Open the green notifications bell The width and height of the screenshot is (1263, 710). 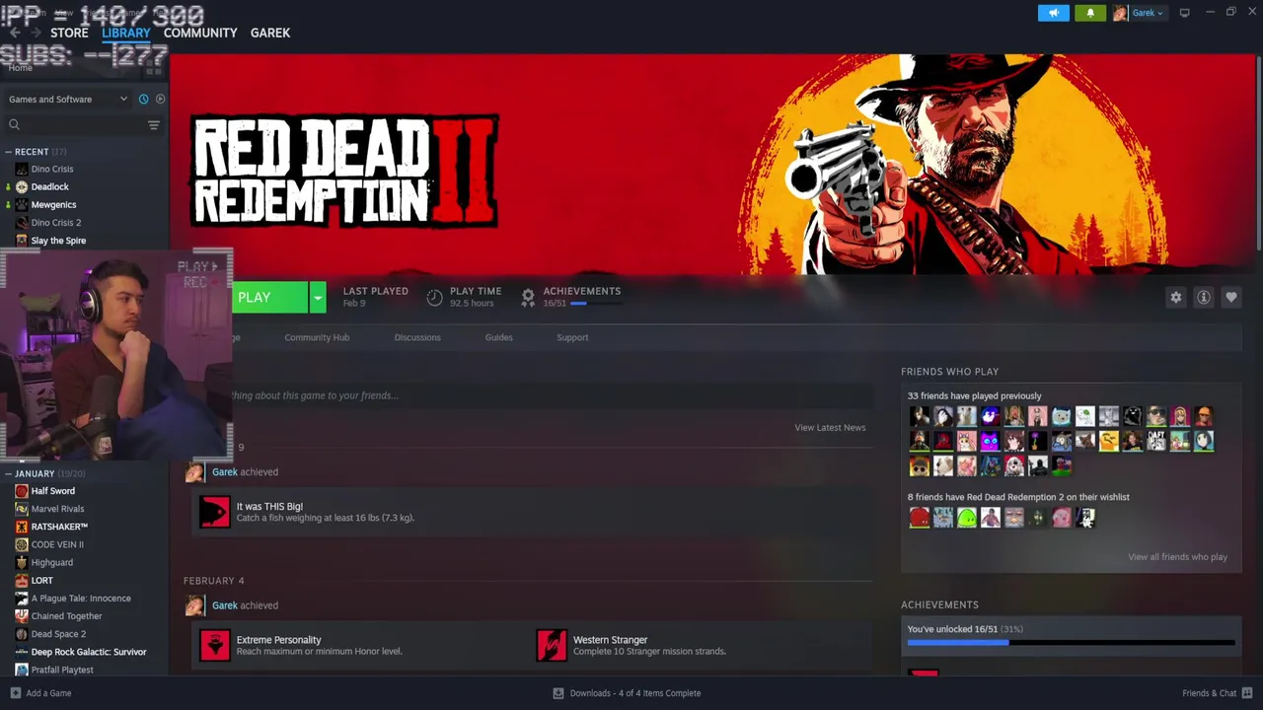[x=1090, y=13]
